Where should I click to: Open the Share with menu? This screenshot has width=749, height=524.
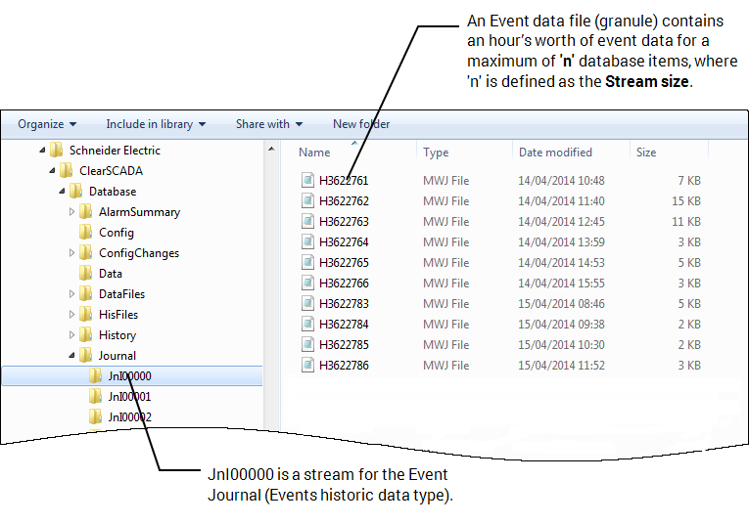coord(269,124)
